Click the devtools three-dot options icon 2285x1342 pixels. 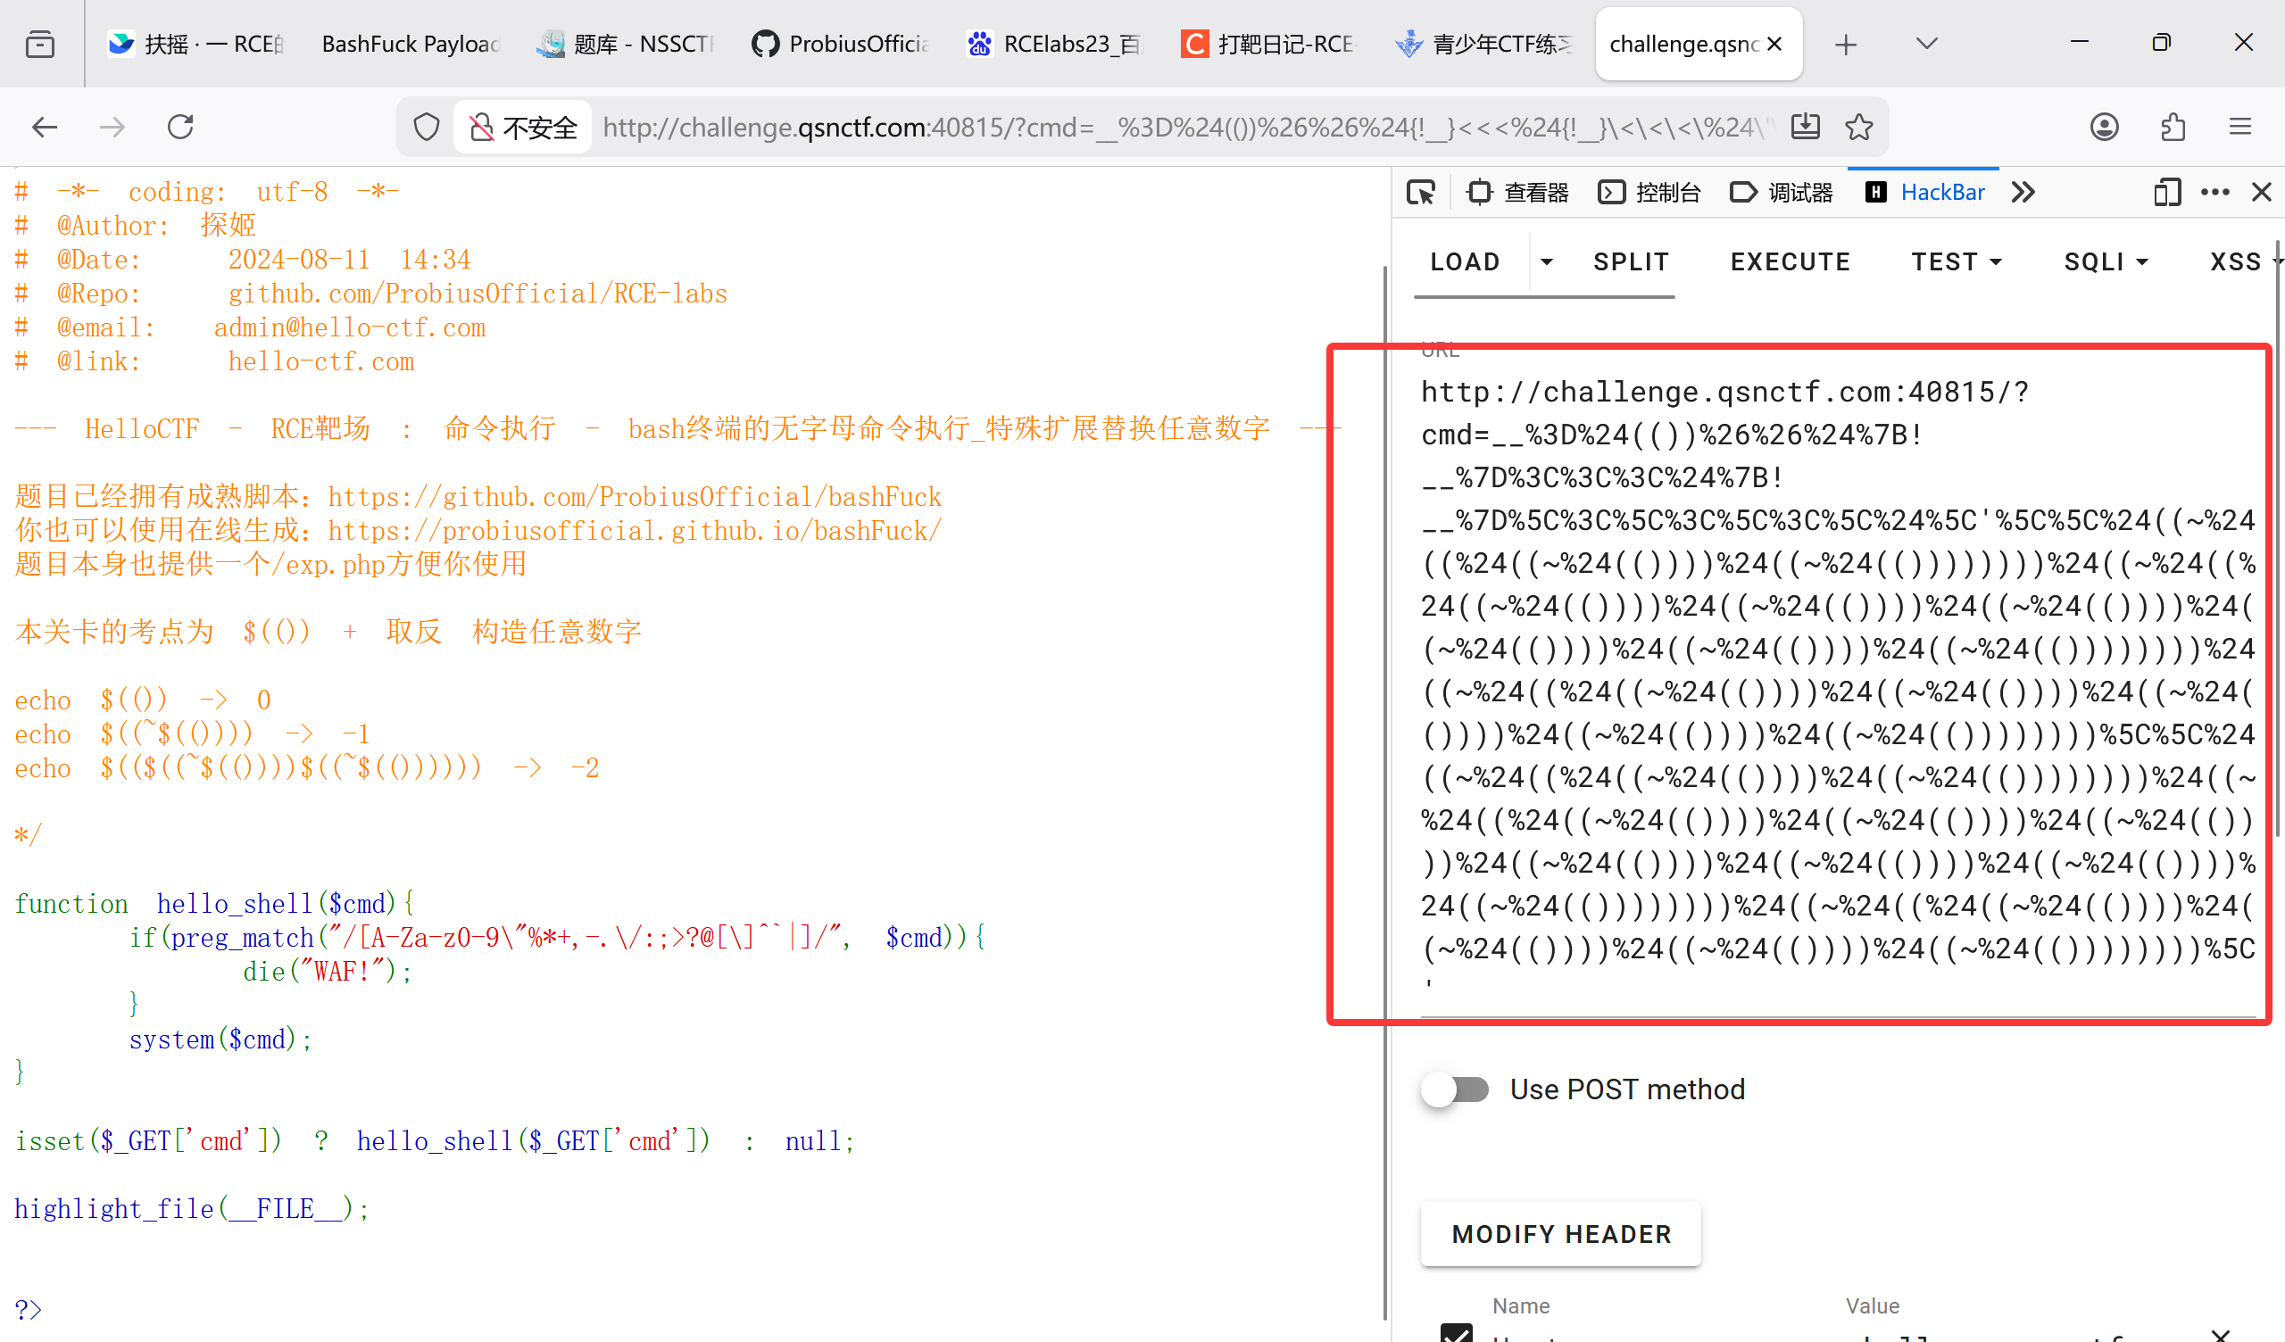point(2214,192)
